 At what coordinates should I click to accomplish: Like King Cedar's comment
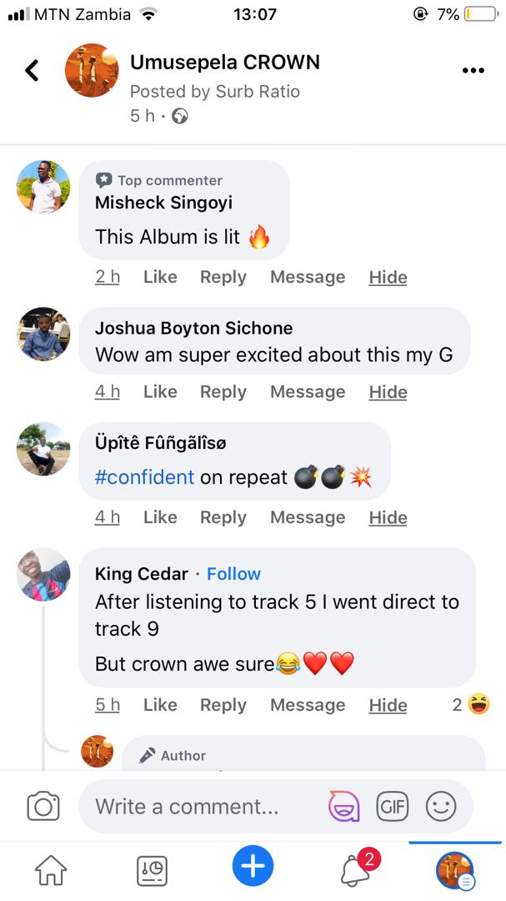pyautogui.click(x=160, y=705)
